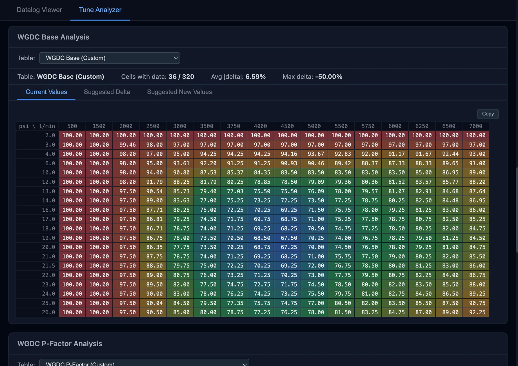Screen dimensions: 518x366
Task: Click the cell showing 81.79
Action: 206,182
